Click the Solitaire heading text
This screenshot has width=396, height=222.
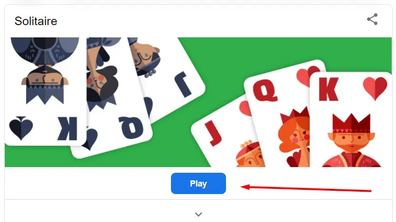(x=36, y=21)
